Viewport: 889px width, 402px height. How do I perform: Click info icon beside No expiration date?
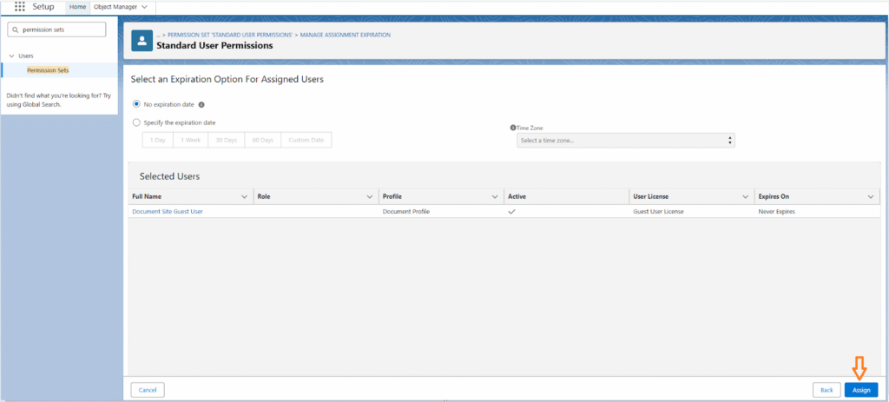coord(201,104)
